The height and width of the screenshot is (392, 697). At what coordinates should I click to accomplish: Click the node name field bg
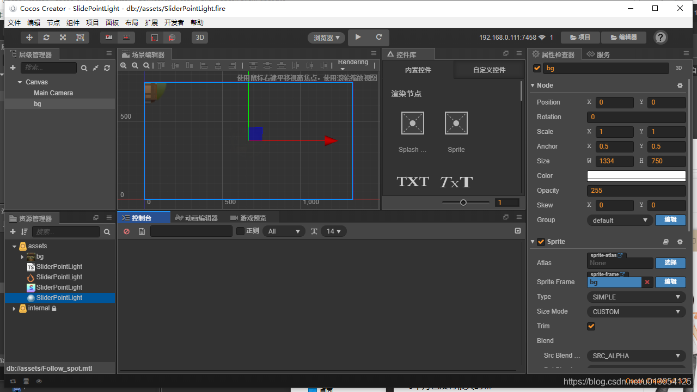[x=606, y=68]
